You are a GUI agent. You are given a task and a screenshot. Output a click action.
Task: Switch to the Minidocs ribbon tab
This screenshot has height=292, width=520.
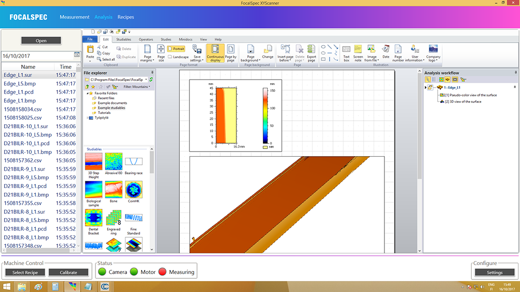coord(185,40)
